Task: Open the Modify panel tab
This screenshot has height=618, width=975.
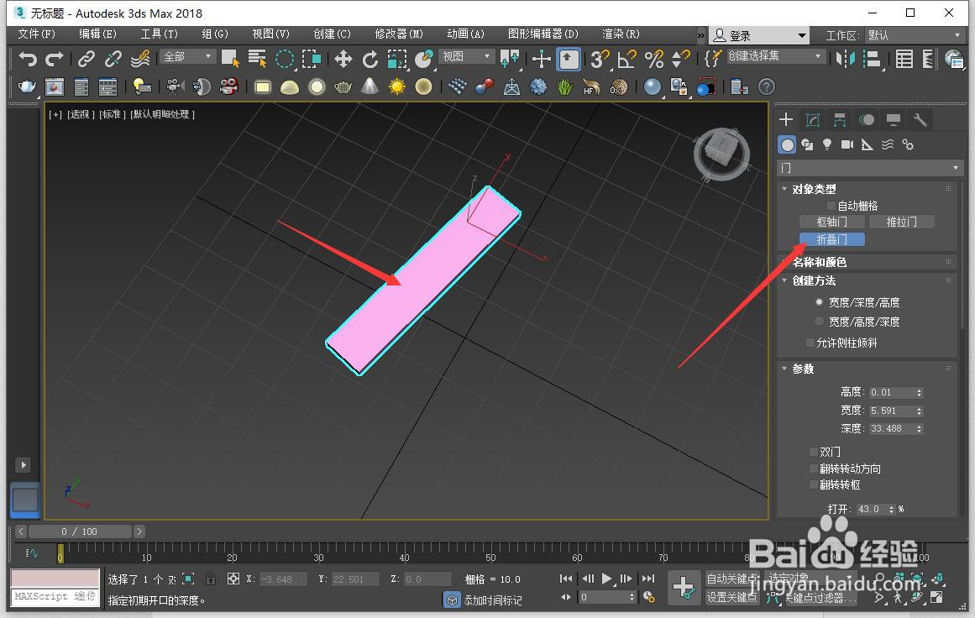Action: (813, 120)
